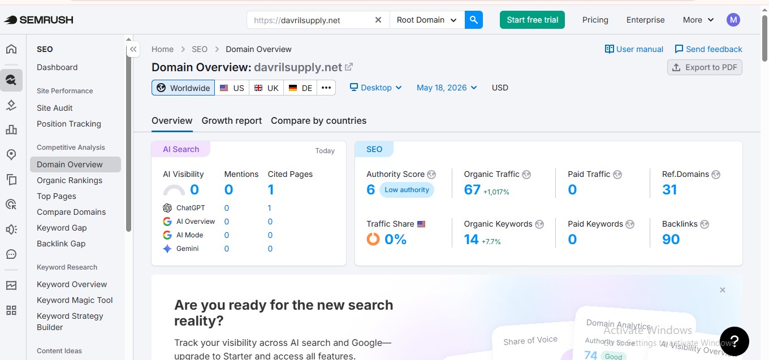
Task: Open the apps grid icon in rail
Action: click(11, 310)
